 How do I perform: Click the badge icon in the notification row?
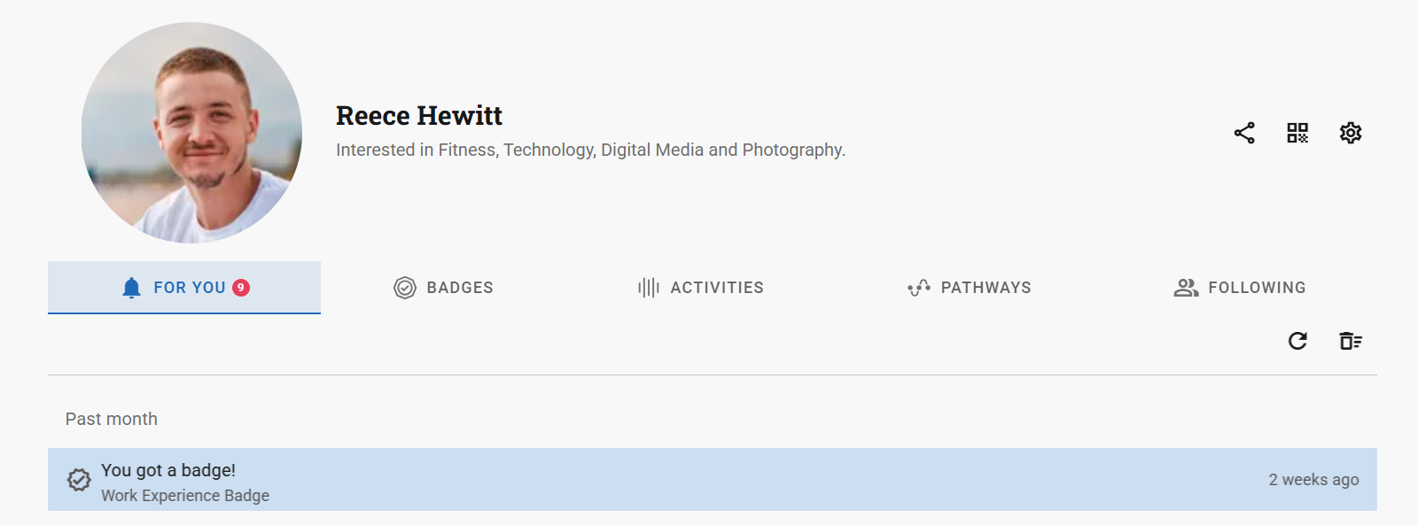pos(79,480)
